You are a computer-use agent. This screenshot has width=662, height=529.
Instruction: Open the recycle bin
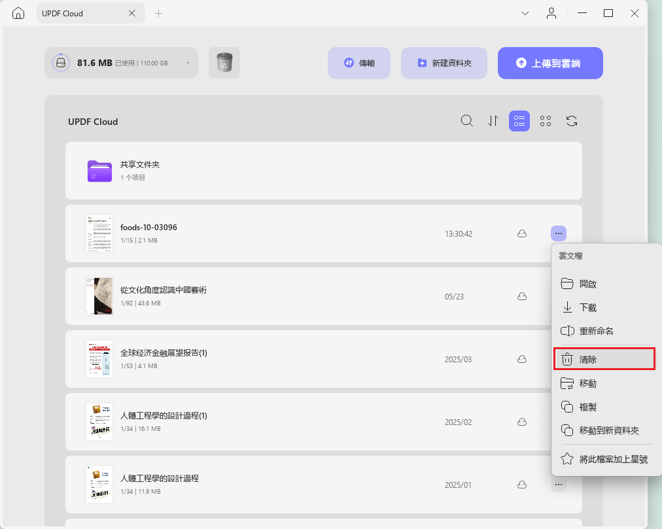[224, 63]
